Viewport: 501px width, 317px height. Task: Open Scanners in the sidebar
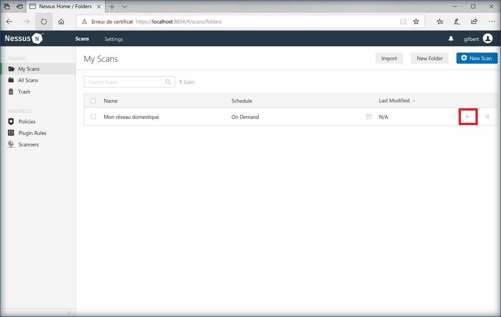point(28,145)
